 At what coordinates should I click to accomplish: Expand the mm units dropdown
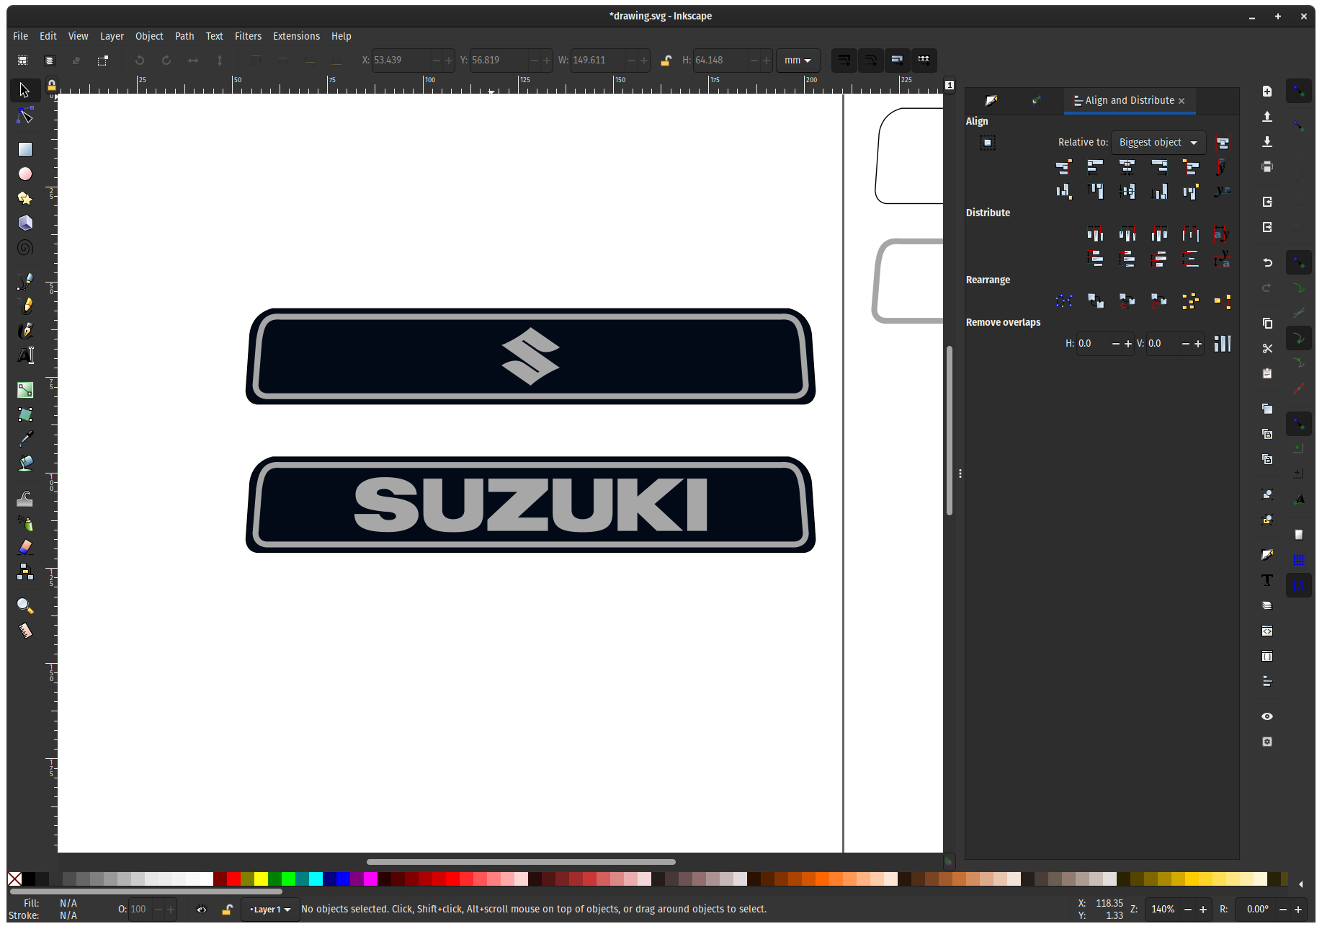[797, 61]
